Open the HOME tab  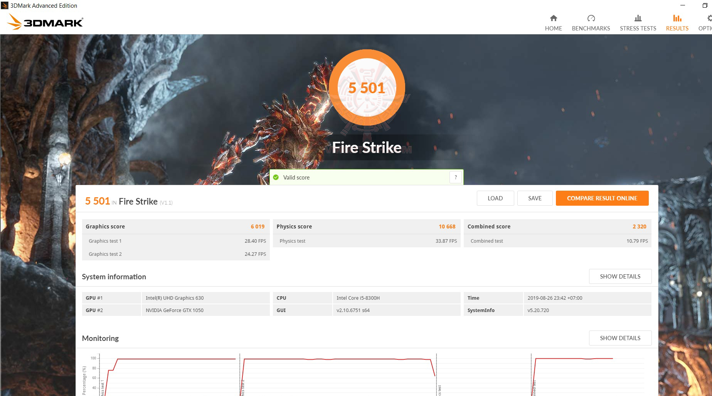click(553, 23)
